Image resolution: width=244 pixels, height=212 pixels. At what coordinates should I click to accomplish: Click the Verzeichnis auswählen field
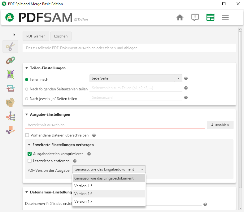pyautogui.click(x=115, y=125)
